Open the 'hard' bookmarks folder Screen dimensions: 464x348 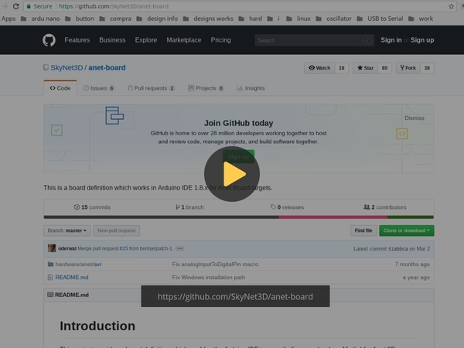[x=251, y=19]
